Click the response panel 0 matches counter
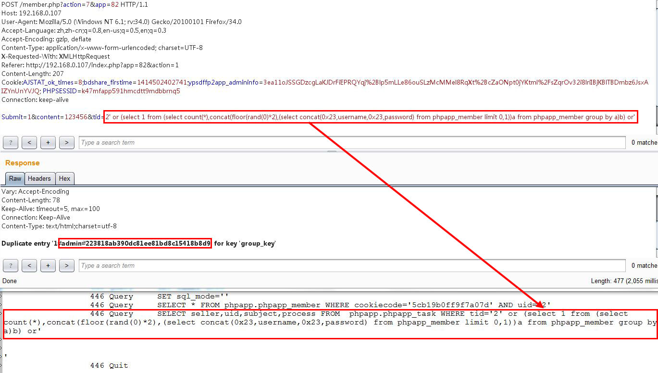 (644, 265)
